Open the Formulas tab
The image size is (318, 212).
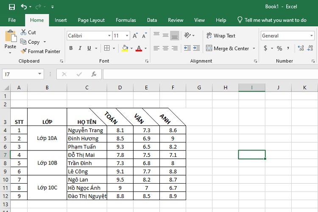[126, 20]
